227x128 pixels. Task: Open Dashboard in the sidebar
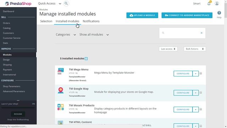point(9,11)
